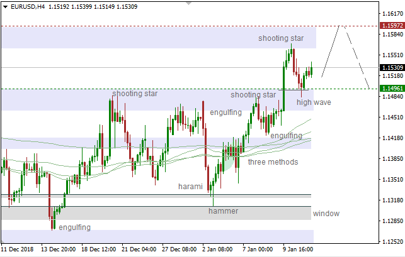
Task: Click the "hammer" pattern label
Action: click(224, 211)
